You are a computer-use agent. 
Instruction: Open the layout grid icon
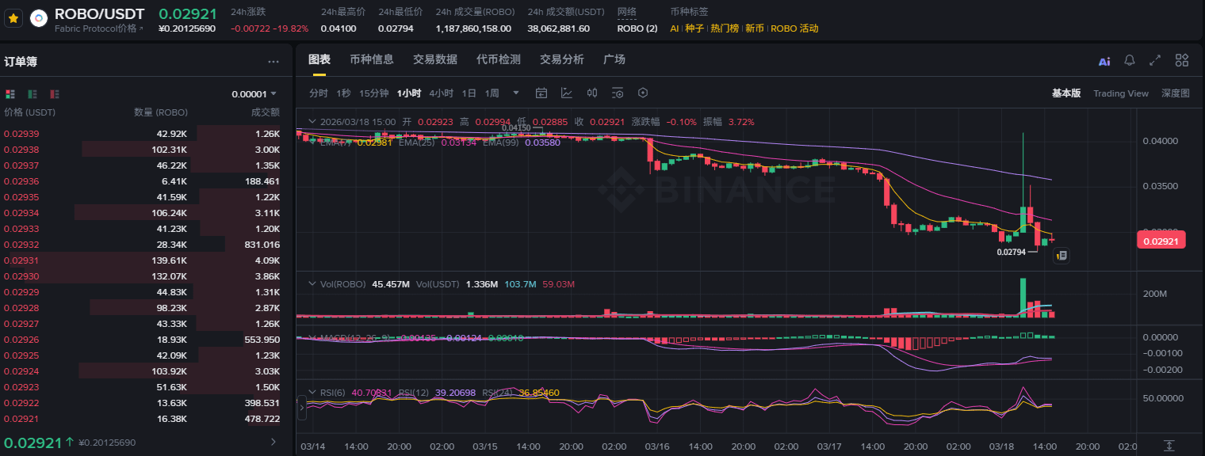[x=1182, y=60]
